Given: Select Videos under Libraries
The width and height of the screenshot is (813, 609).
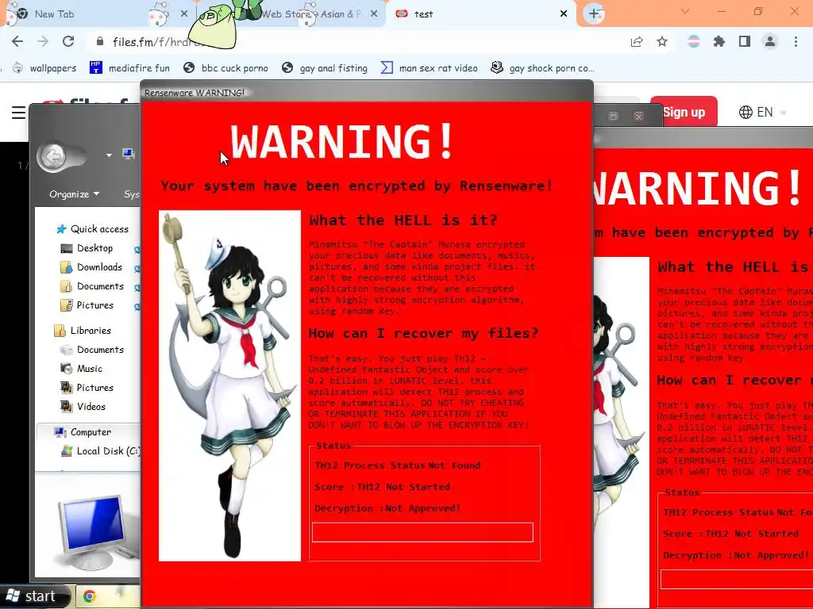Looking at the screenshot, I should (83, 407).
